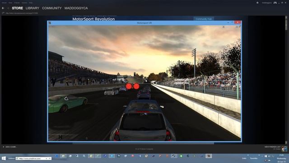Click ADD A GAME at bottom left
This screenshot has width=289, height=163.
(9, 147)
